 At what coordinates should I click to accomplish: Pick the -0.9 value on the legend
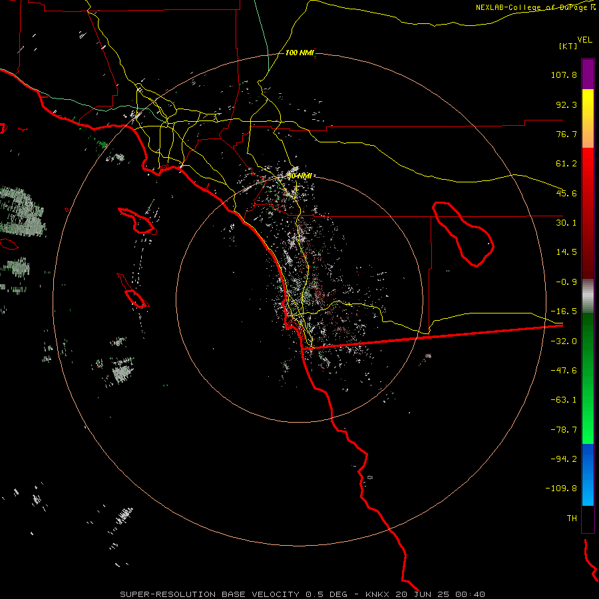(x=566, y=282)
